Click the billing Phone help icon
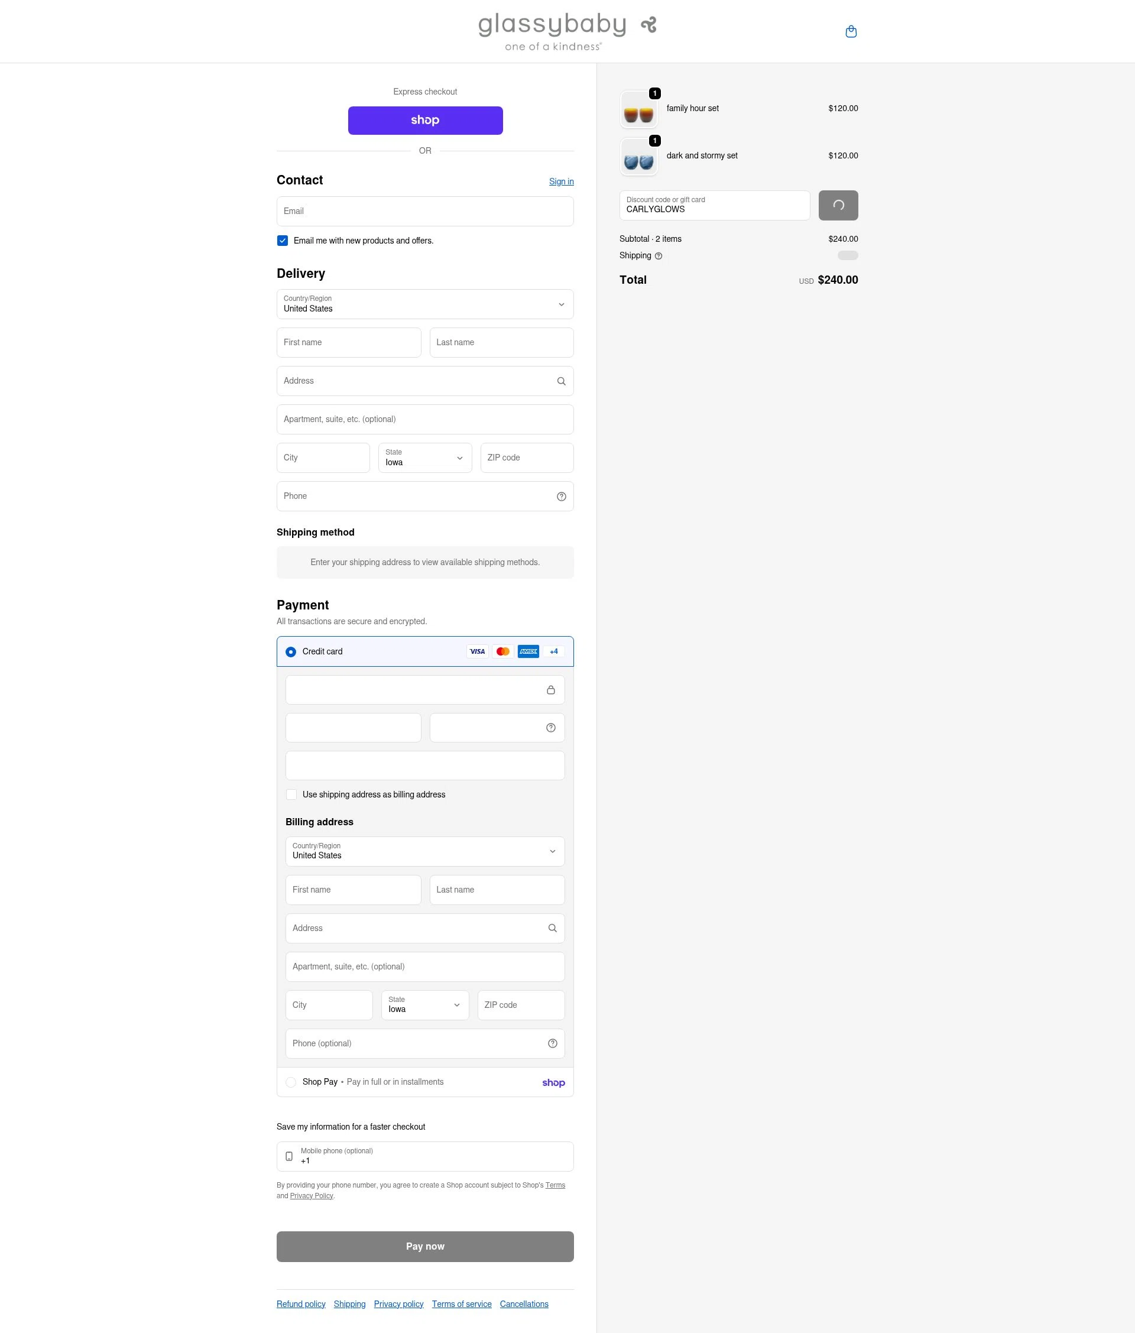 (552, 1043)
